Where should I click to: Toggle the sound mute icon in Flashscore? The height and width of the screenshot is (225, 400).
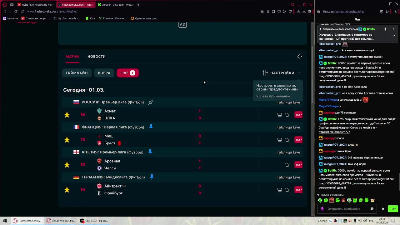tap(299, 57)
